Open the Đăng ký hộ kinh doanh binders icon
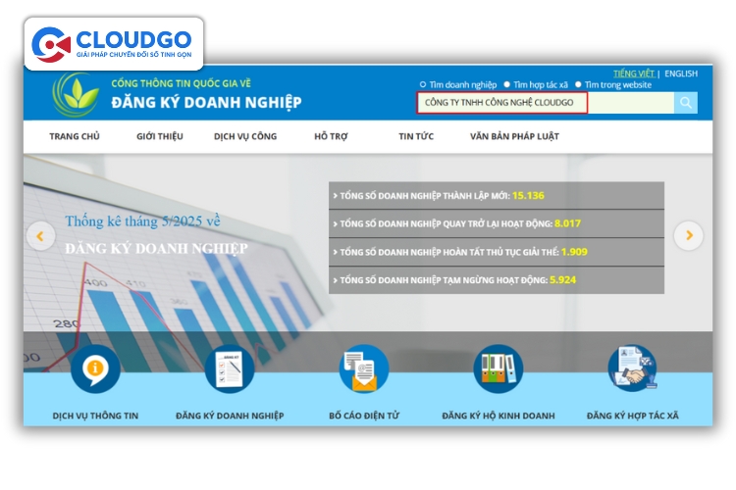Viewport: 736px width, 490px height. [499, 369]
